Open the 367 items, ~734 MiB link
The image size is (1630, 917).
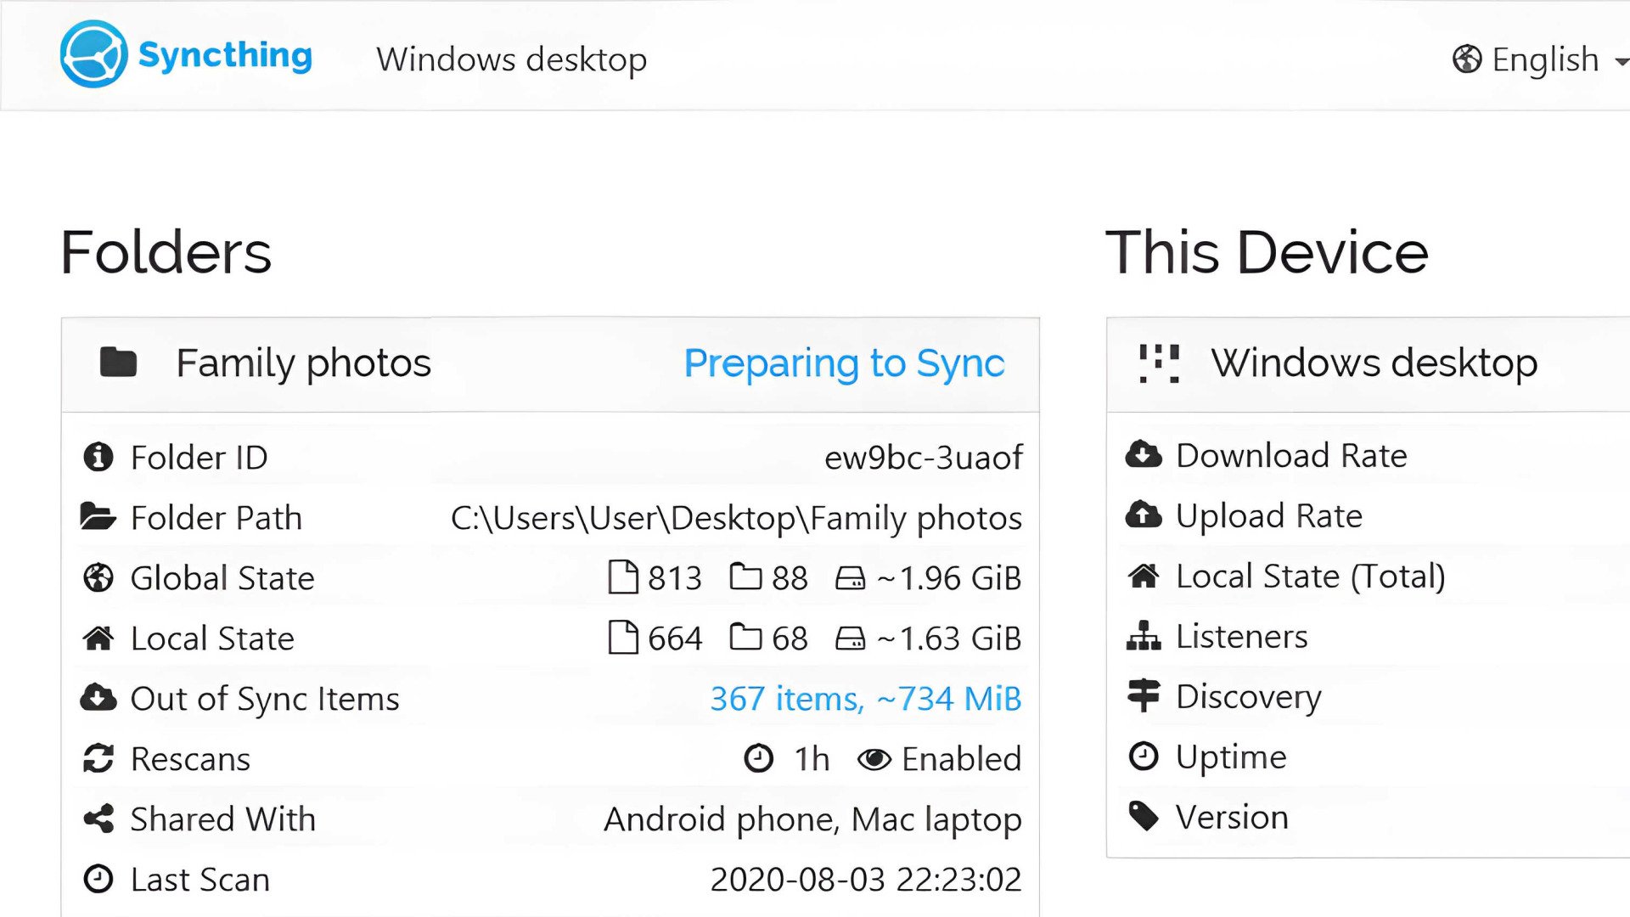coord(866,699)
